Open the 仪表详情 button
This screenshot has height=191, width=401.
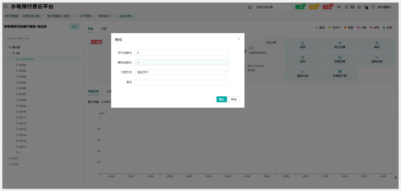tap(271, 43)
